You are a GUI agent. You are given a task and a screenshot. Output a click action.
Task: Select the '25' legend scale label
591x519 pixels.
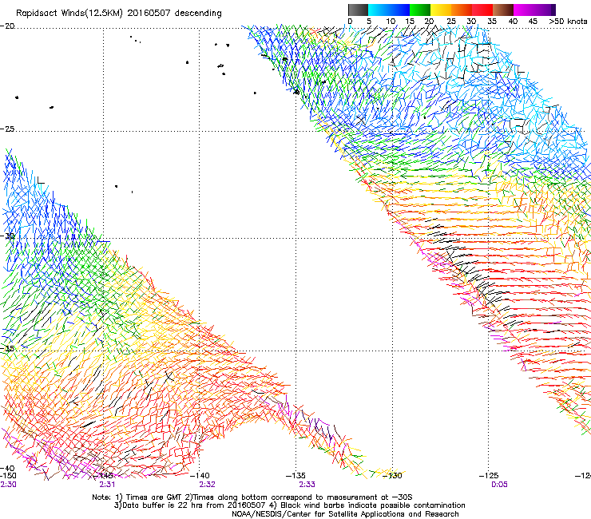tap(451, 21)
